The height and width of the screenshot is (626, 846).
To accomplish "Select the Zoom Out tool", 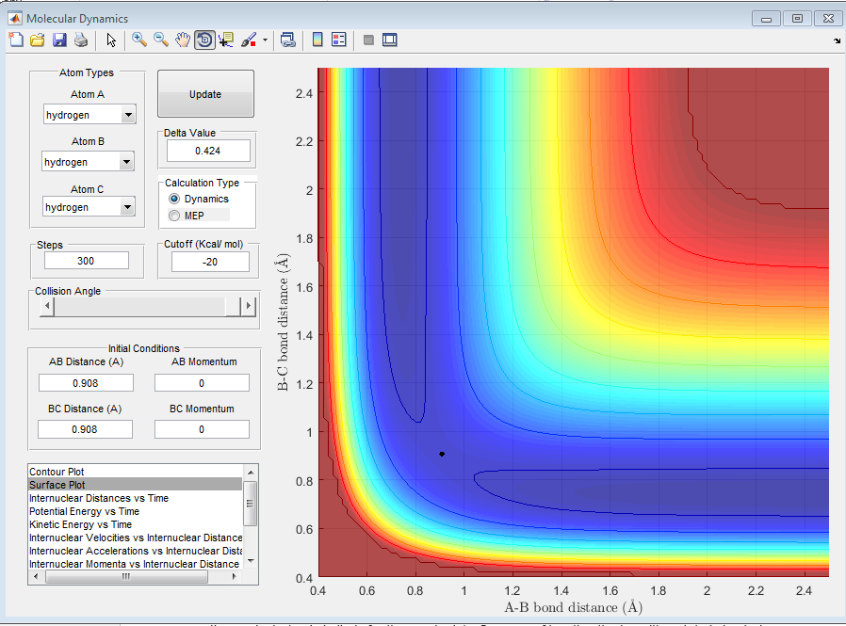I will [x=161, y=40].
